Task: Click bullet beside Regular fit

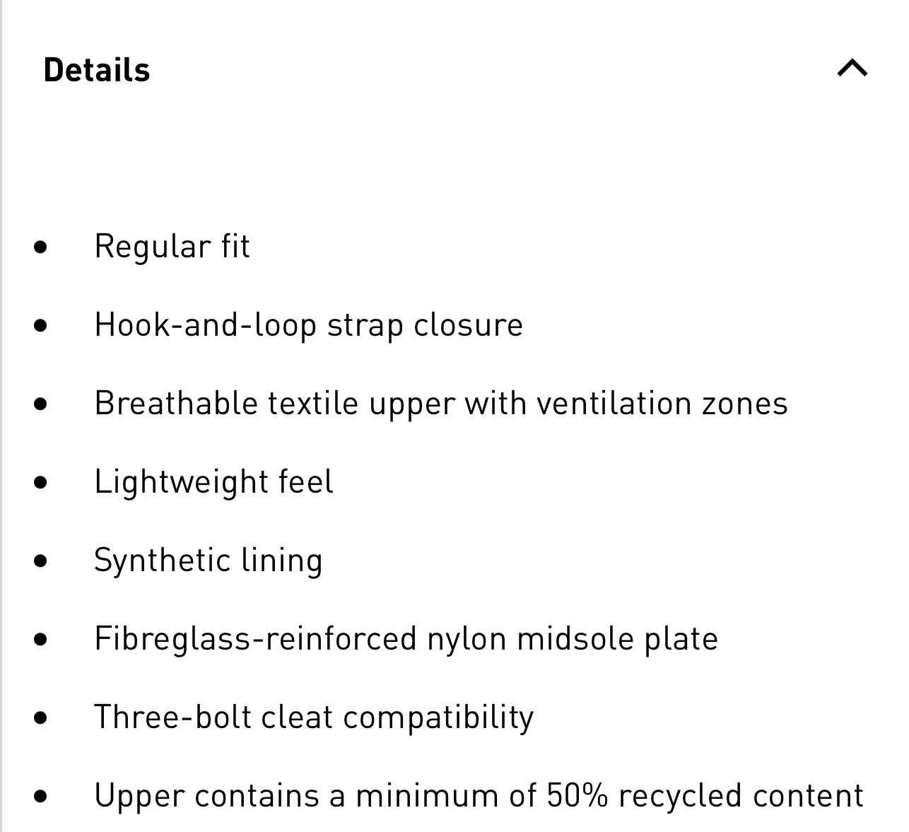Action: pos(41,247)
